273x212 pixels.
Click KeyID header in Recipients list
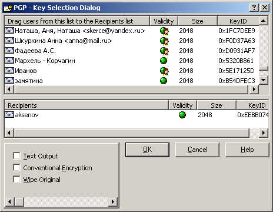252,105
